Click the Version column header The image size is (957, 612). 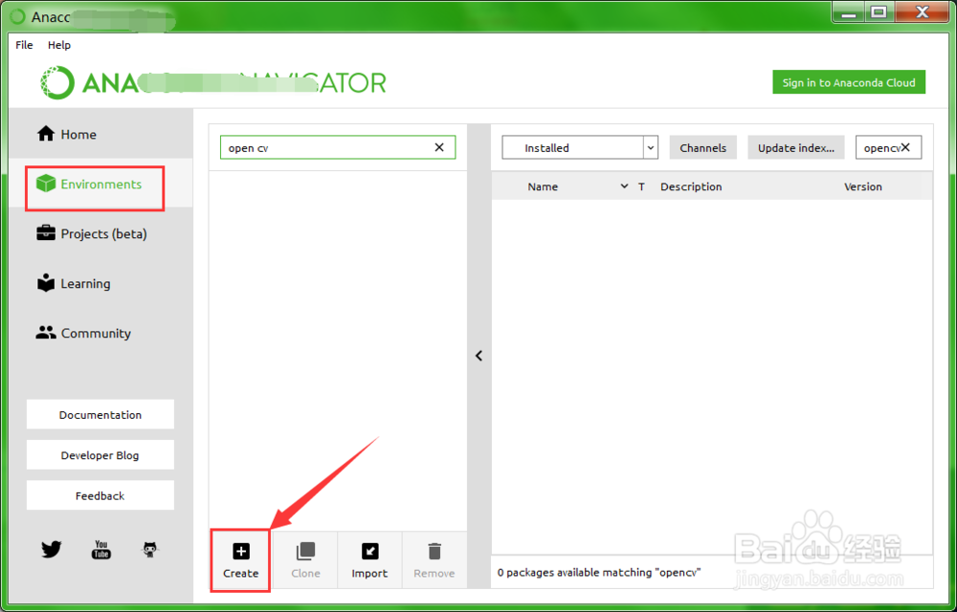[863, 186]
